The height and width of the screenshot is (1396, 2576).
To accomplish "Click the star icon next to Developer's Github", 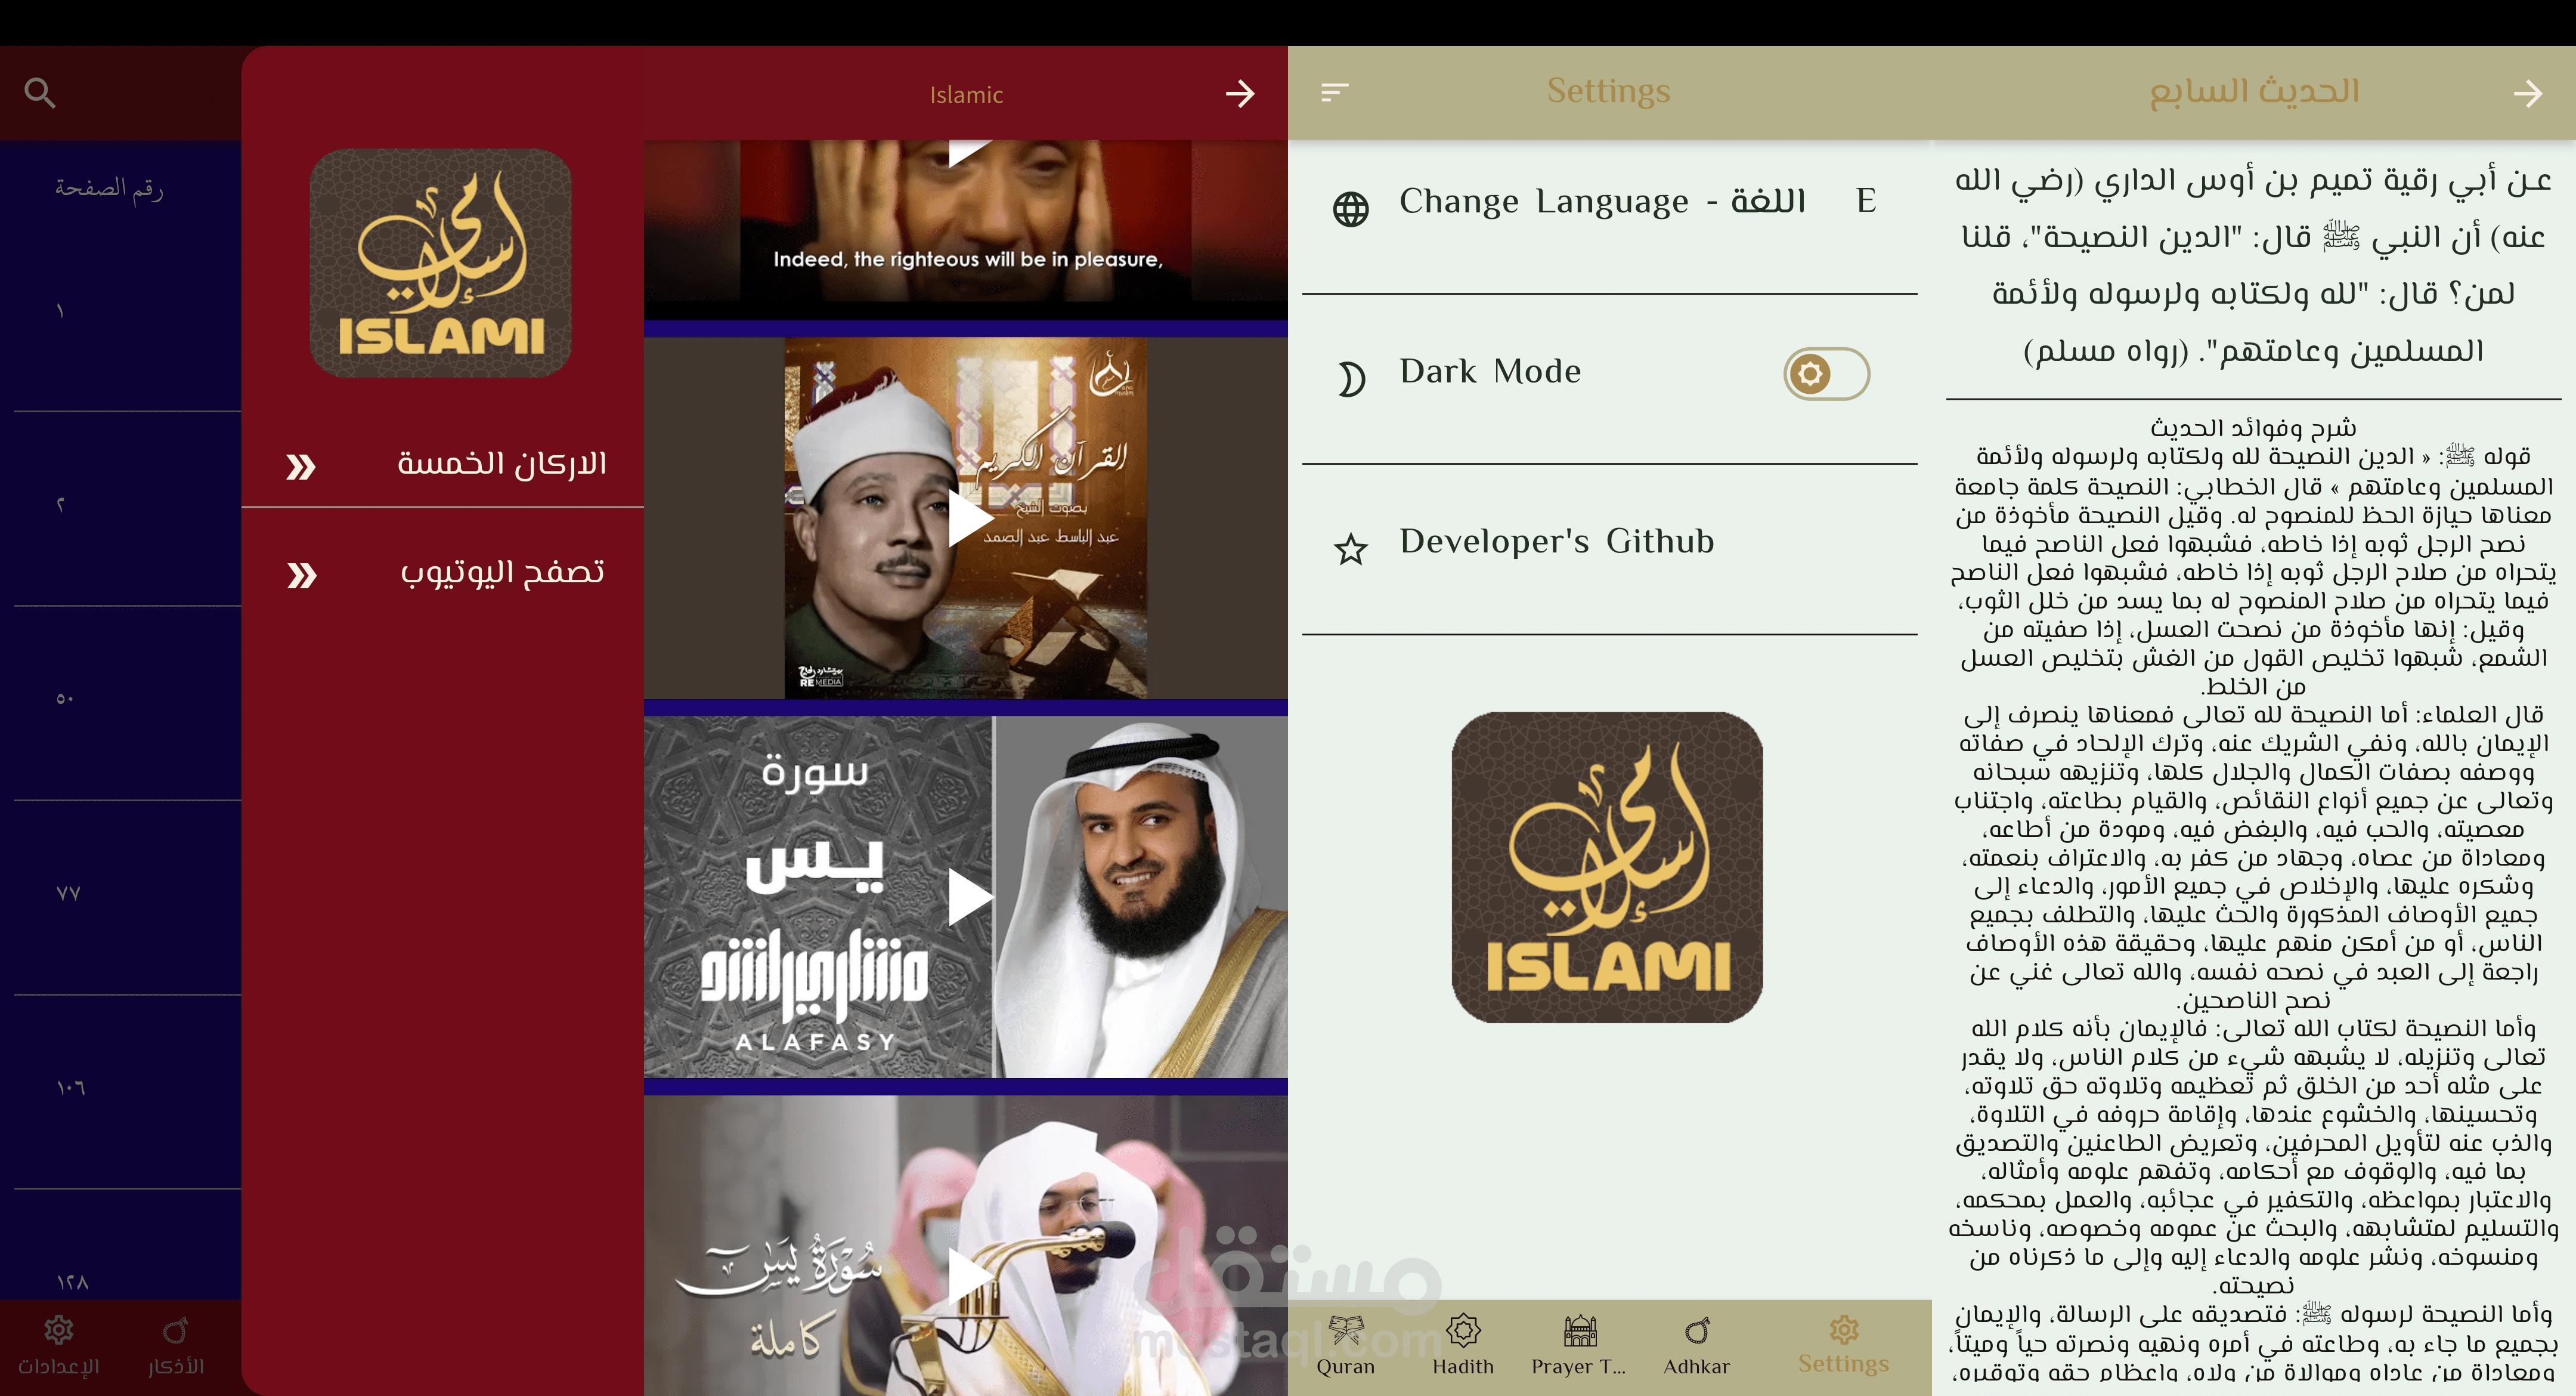I will click(1350, 549).
